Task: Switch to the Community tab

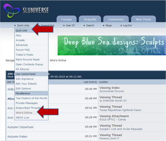Action: tap(116, 19)
